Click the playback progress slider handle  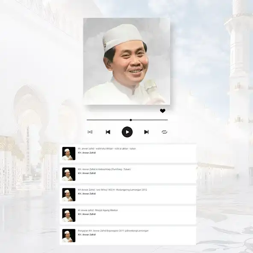131,120
